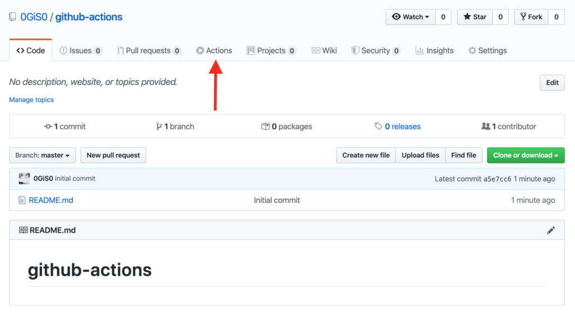
Task: Click the eye icon in Watch button
Action: click(x=396, y=17)
